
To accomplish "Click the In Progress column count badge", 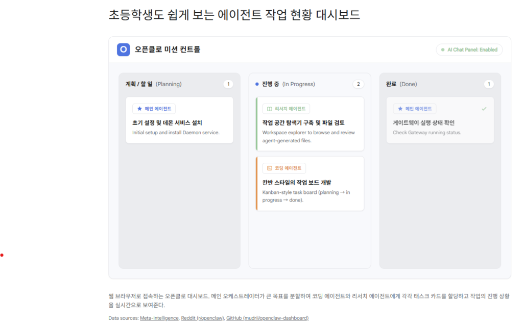I will pos(359,84).
